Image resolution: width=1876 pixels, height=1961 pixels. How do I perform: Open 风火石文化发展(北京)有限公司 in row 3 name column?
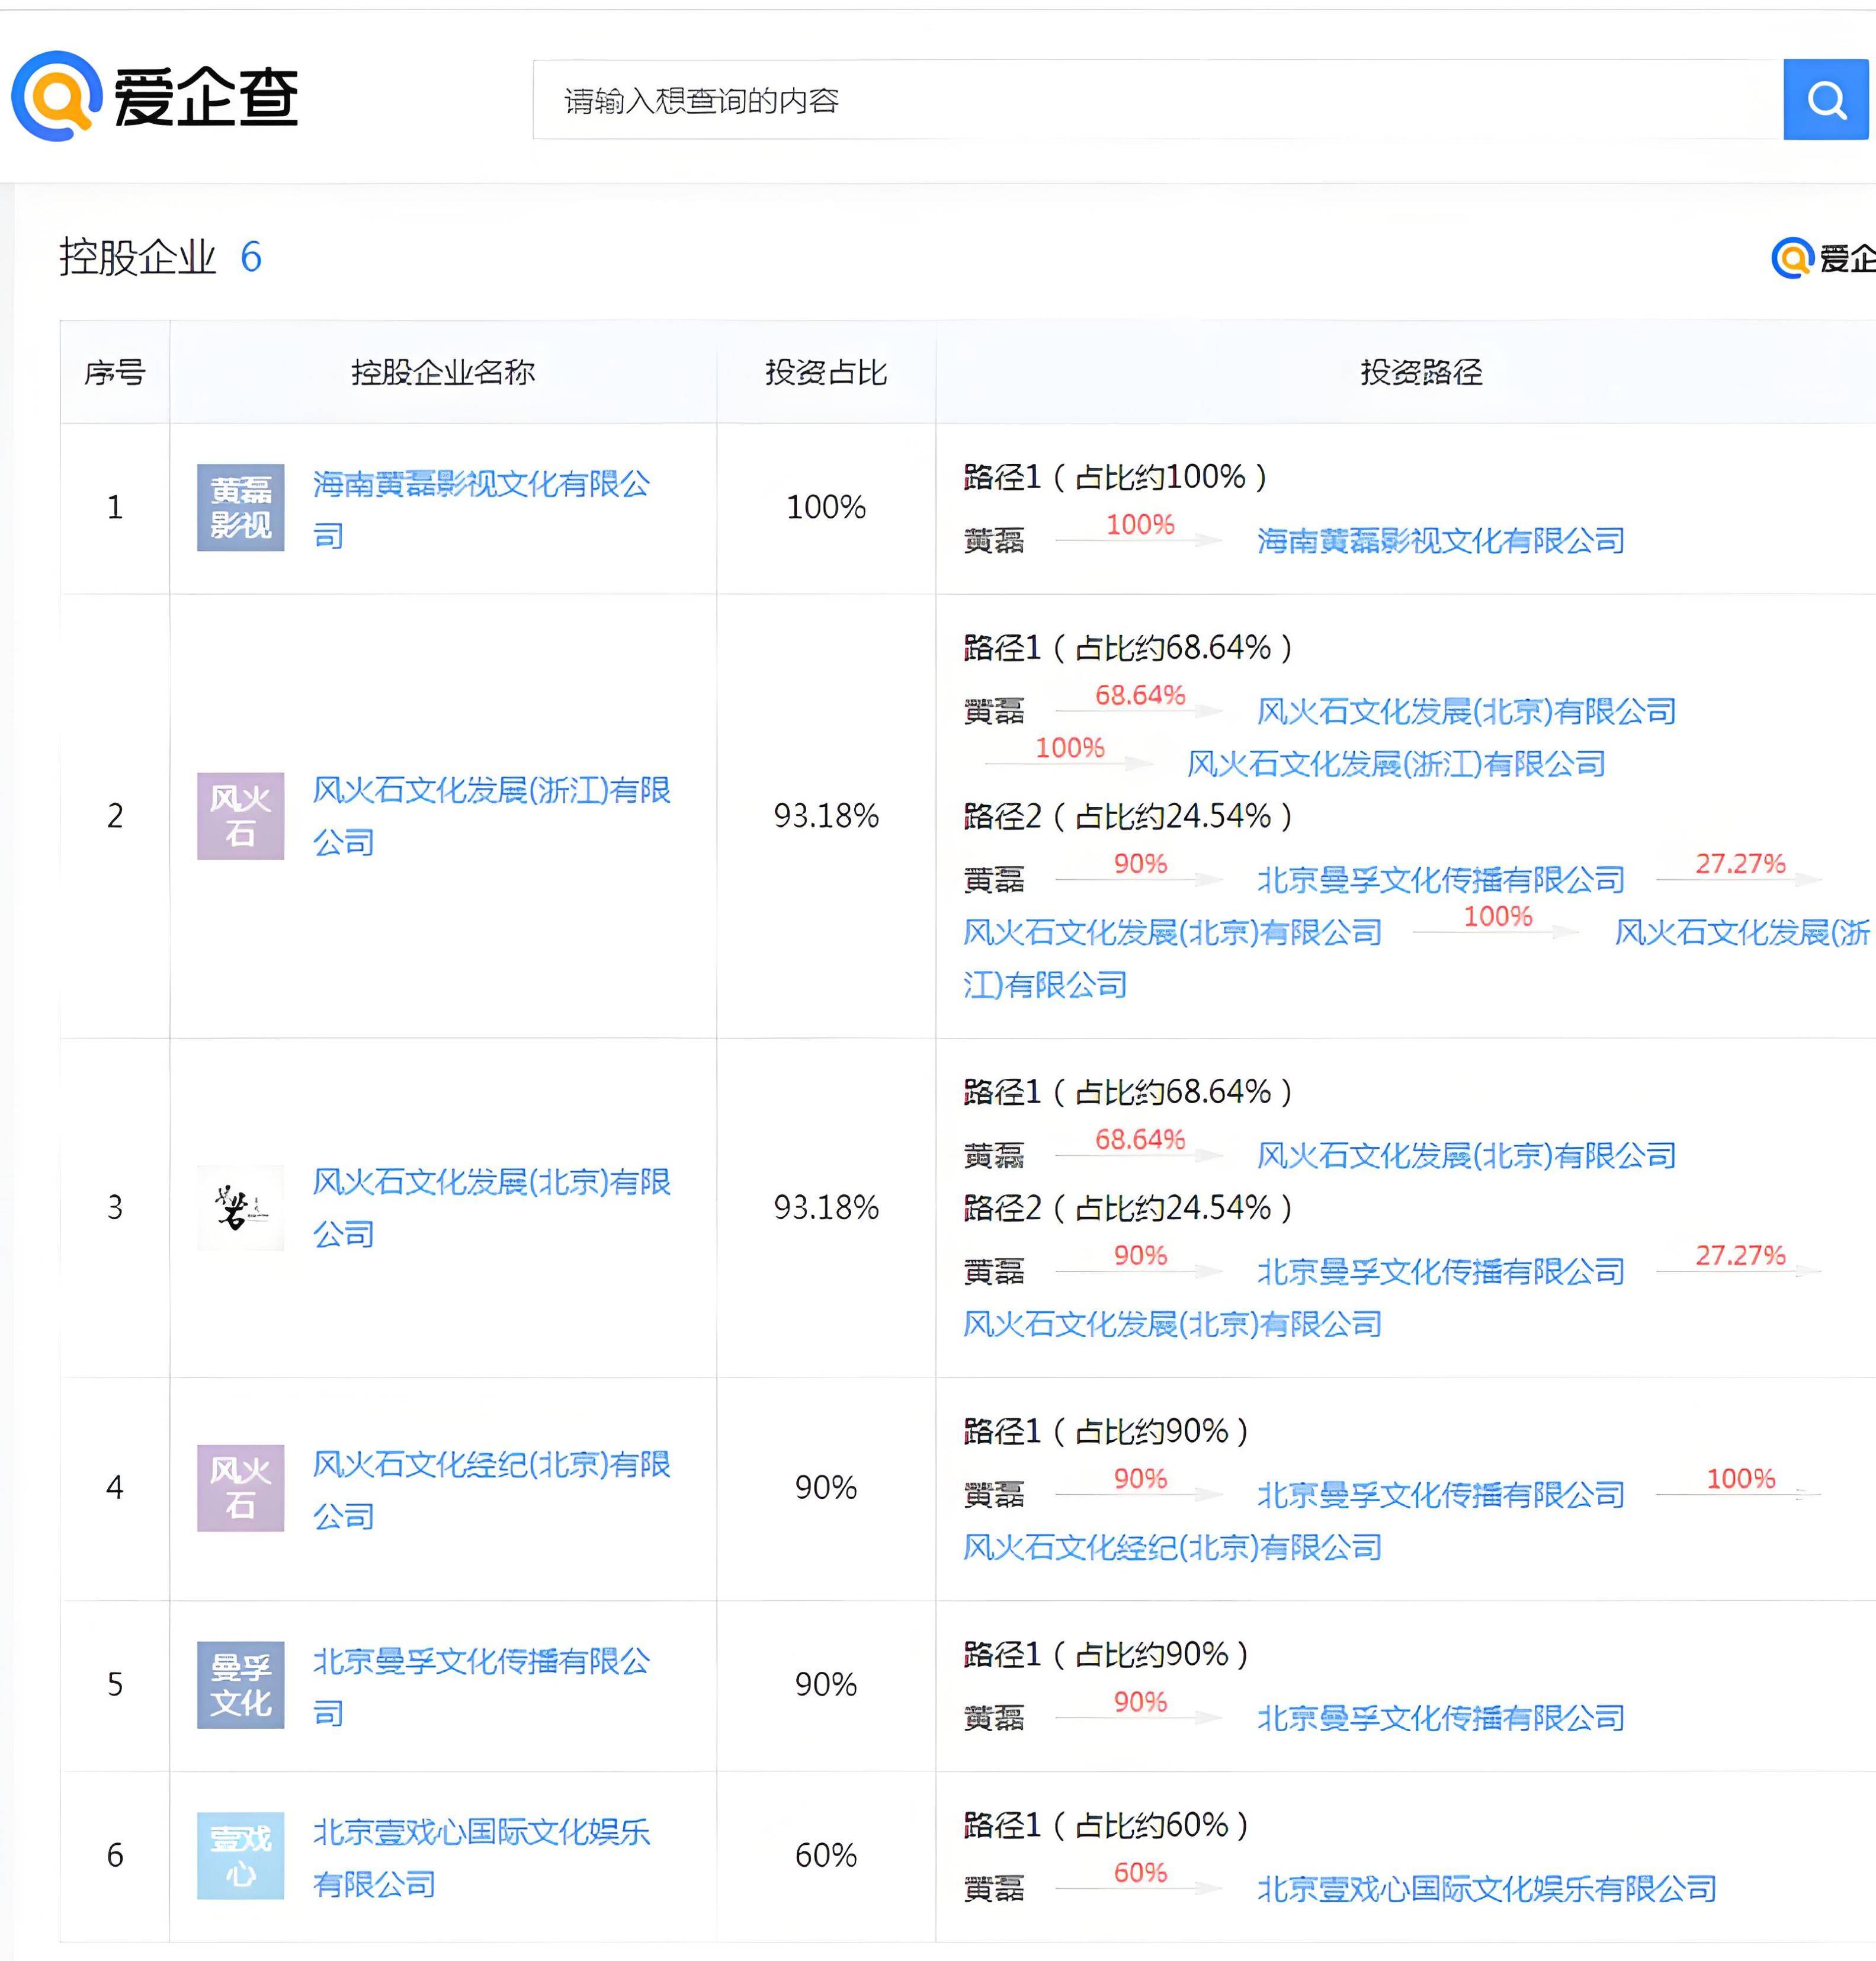[x=491, y=1208]
